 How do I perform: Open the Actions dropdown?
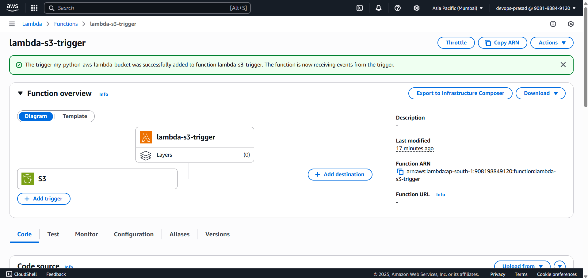click(x=551, y=43)
